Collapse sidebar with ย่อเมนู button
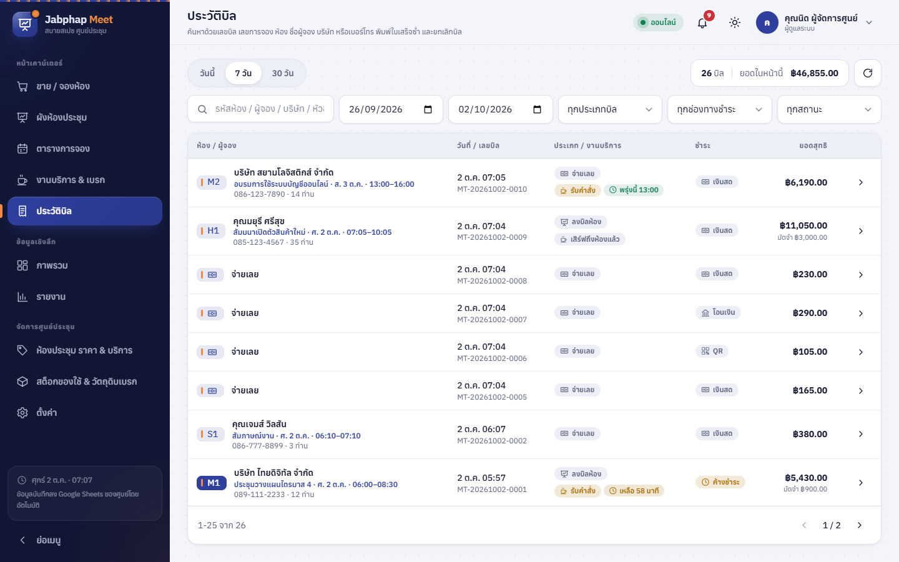 (85, 540)
